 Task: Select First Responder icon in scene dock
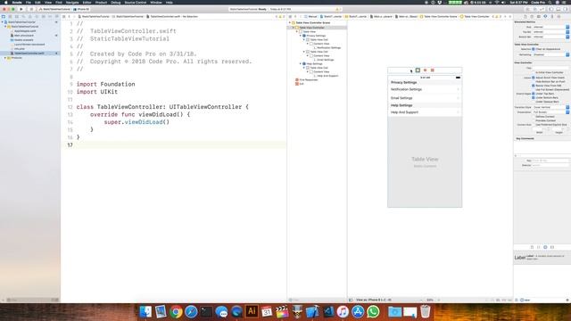pos(425,70)
